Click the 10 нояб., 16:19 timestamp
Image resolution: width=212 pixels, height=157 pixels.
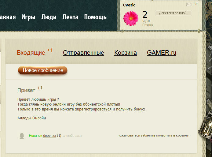tap(72, 136)
